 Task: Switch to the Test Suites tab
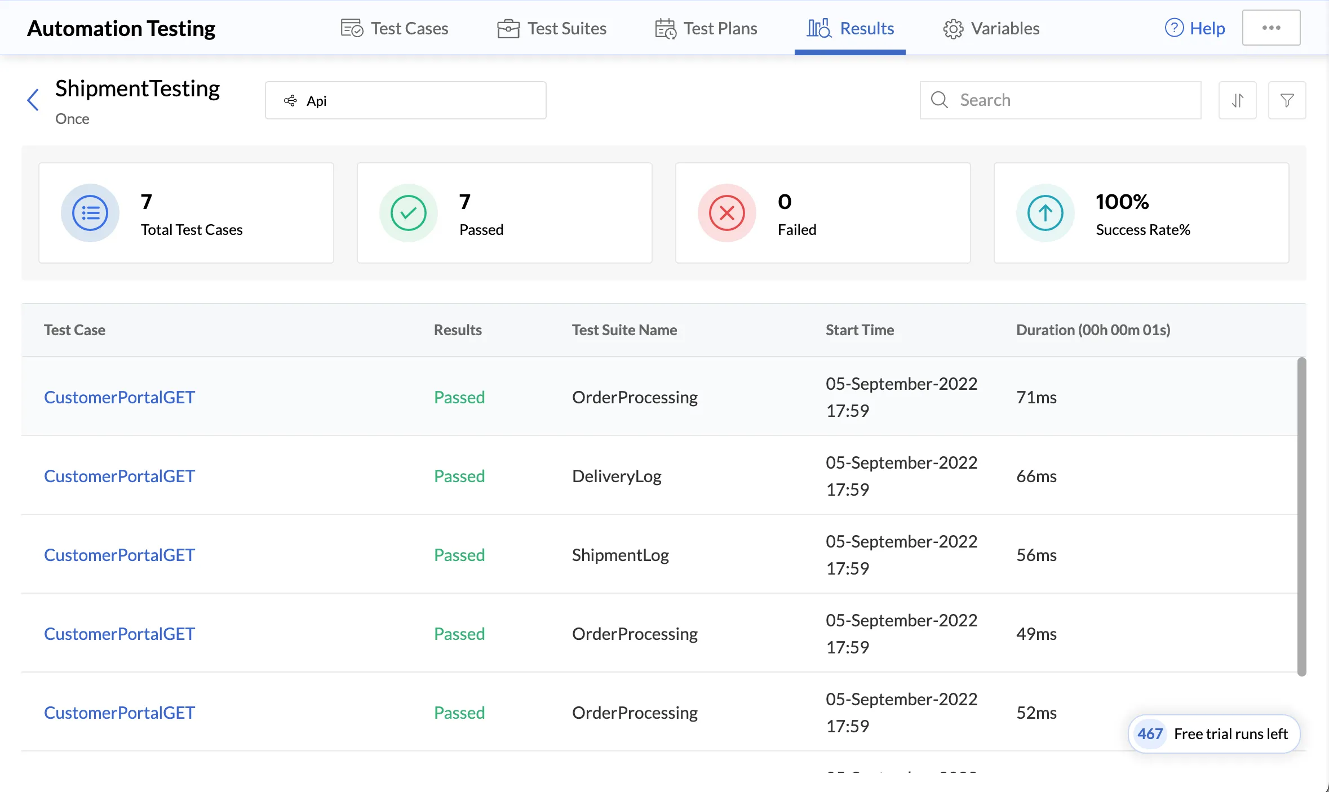click(x=552, y=28)
